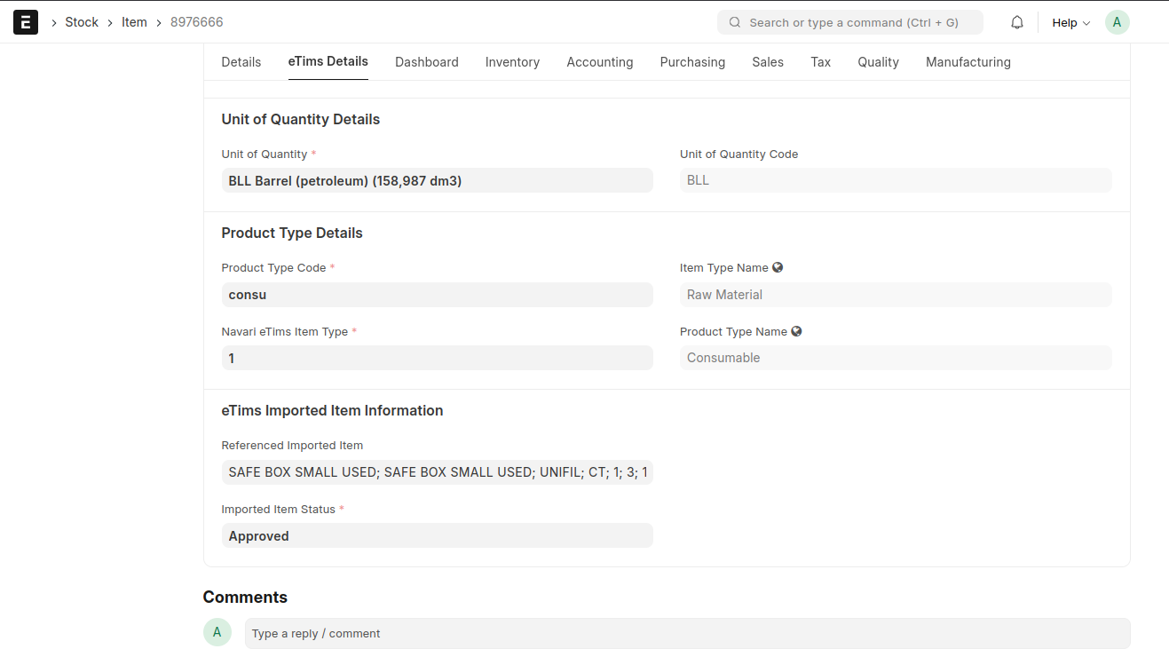
Task: Select the eTims Details tab
Action: coord(328,61)
